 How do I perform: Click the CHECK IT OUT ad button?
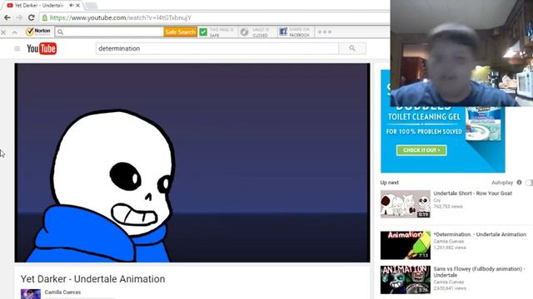(x=421, y=150)
